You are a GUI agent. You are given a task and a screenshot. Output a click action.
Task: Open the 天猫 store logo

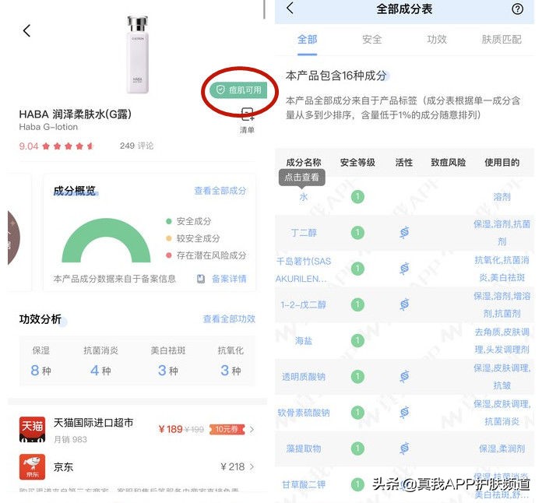(x=32, y=429)
